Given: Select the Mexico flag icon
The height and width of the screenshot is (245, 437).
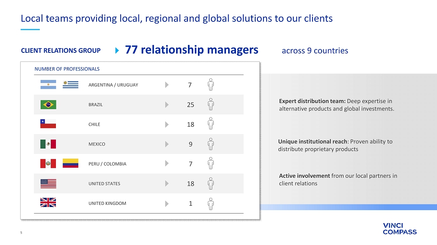Looking at the screenshot, I should (x=48, y=144).
